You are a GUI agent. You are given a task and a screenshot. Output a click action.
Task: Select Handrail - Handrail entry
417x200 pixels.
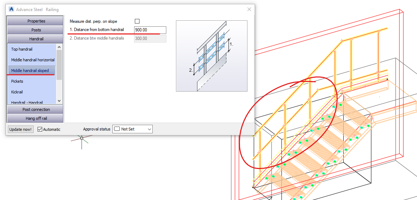pyautogui.click(x=27, y=102)
